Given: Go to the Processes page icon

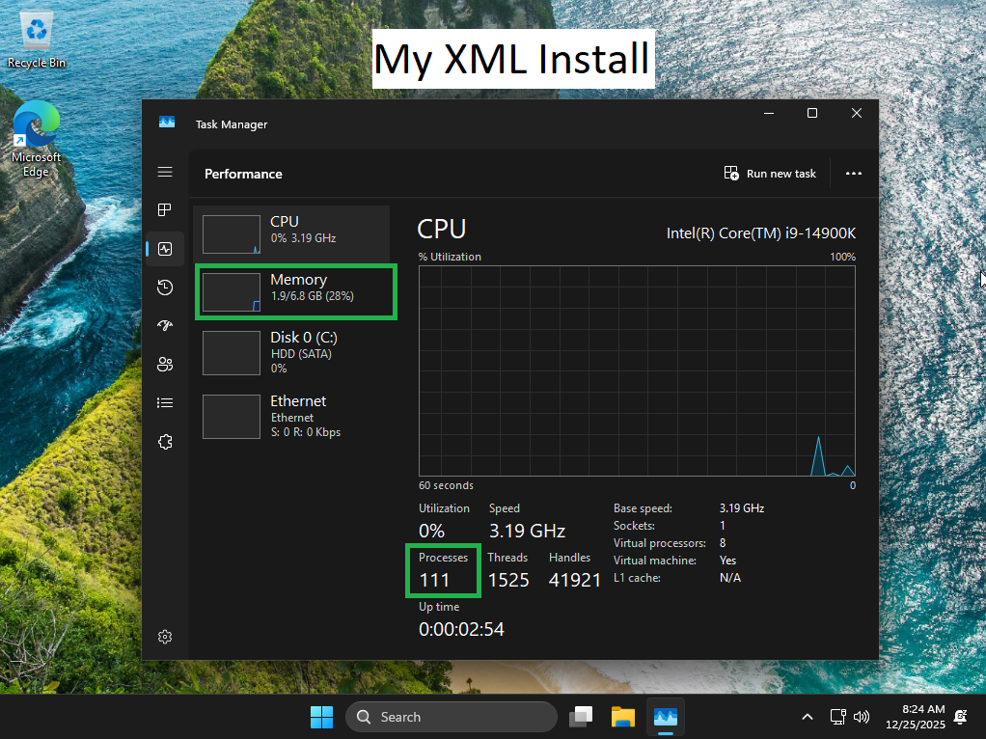Looking at the screenshot, I should (165, 210).
